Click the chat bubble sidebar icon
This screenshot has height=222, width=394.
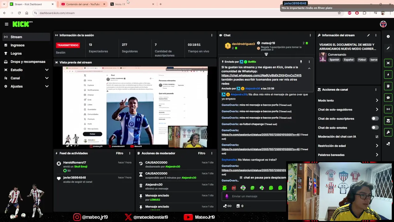tap(388, 98)
